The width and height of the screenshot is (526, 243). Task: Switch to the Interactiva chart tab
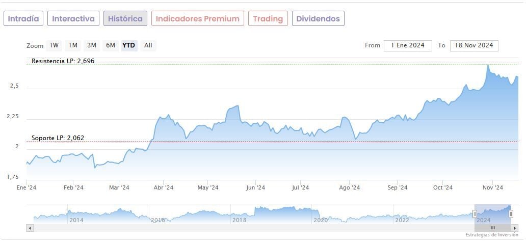(73, 19)
